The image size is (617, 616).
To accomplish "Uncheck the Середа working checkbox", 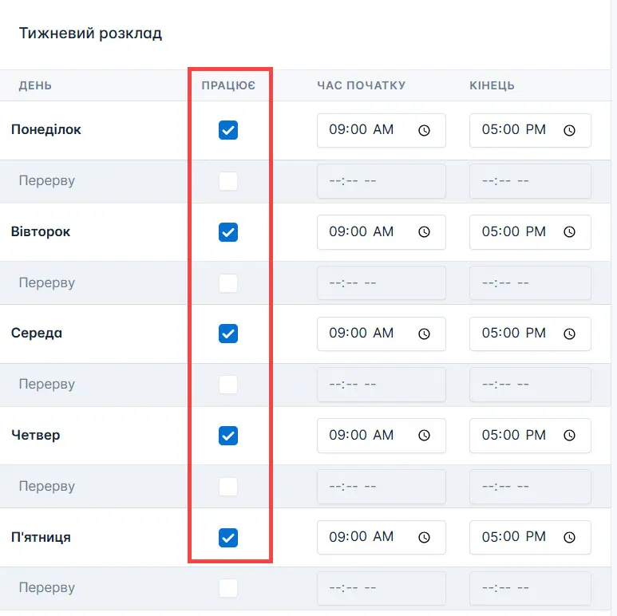I will pyautogui.click(x=228, y=334).
